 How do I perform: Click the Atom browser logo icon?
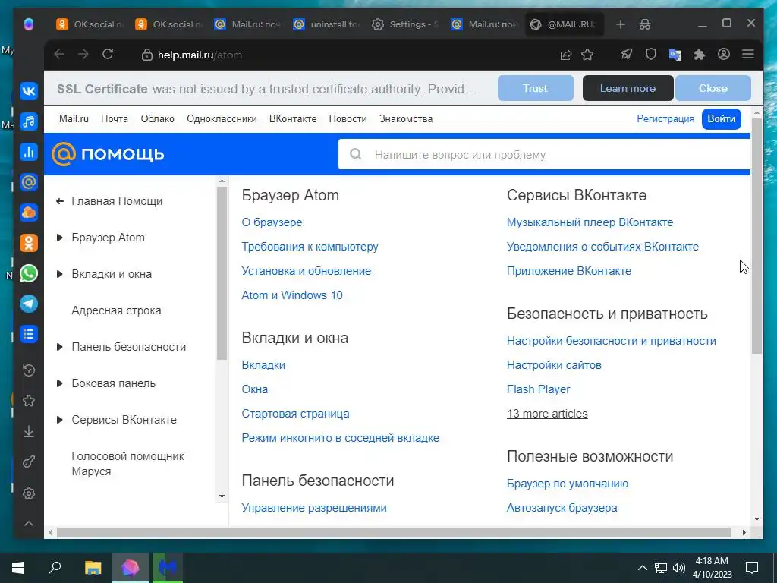point(29,24)
